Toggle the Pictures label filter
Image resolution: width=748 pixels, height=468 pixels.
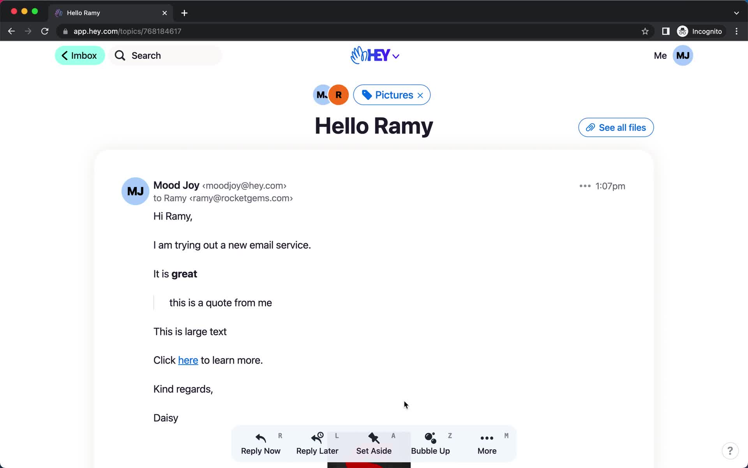(x=421, y=95)
